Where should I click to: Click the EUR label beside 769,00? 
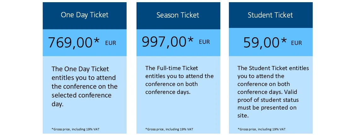click(x=110, y=43)
